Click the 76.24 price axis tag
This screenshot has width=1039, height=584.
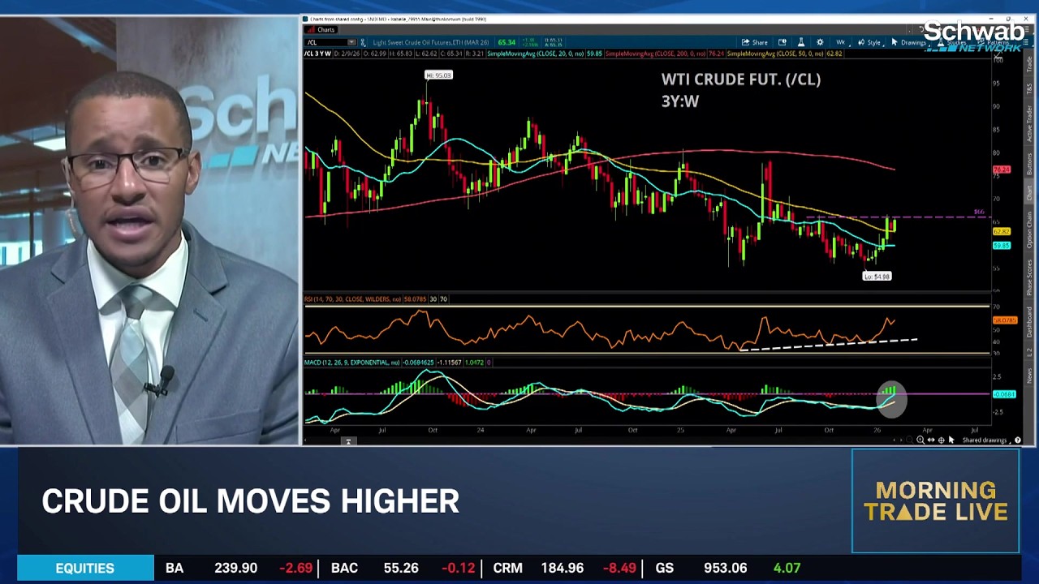click(x=1002, y=170)
